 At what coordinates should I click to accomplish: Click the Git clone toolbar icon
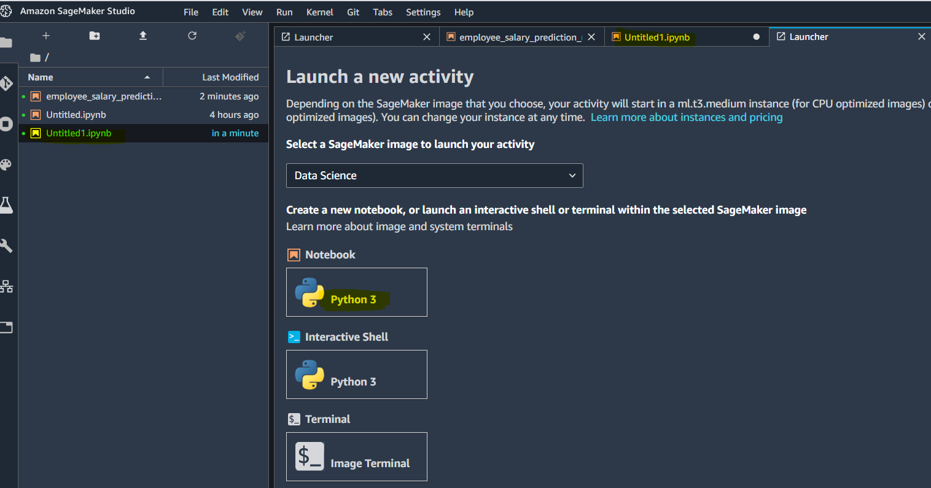coord(241,36)
